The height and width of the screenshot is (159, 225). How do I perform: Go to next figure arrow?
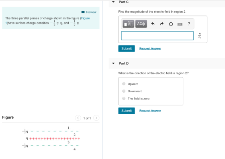(96, 118)
